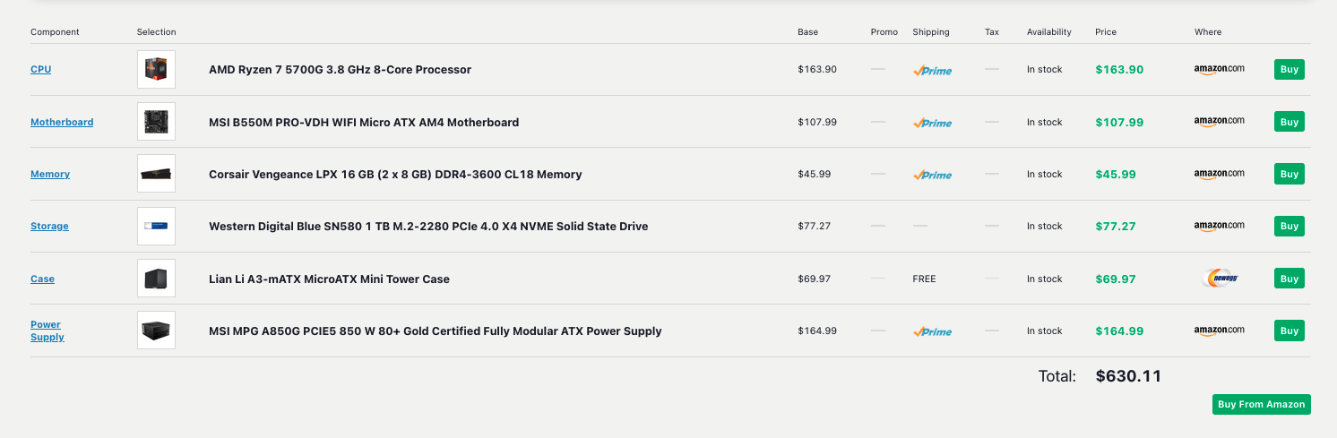Click the Newegg logo in the Case row
This screenshot has height=438, width=1337.
click(1220, 279)
